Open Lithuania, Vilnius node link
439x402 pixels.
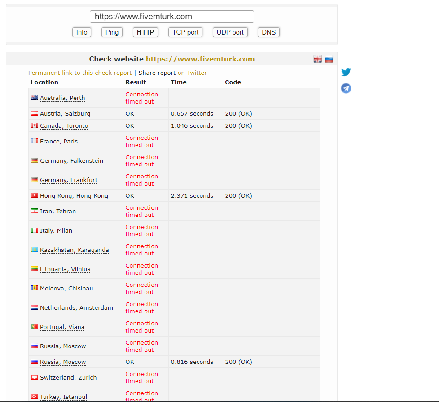[x=65, y=269]
